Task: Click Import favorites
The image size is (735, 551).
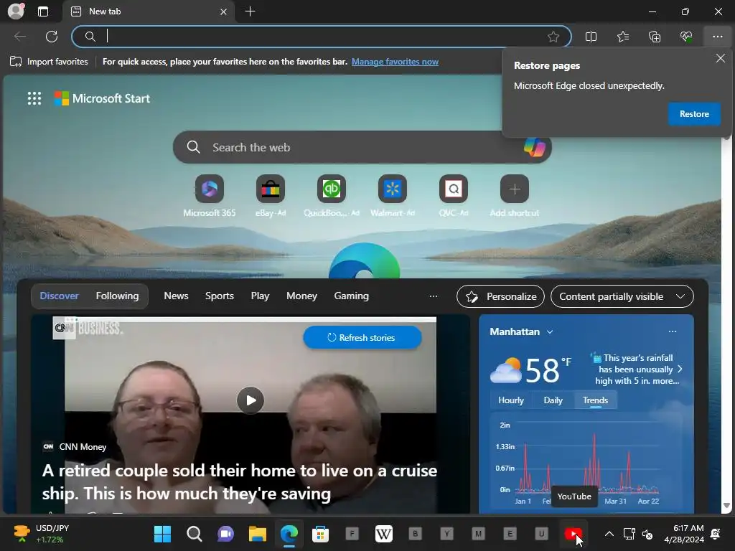Action: (x=50, y=62)
